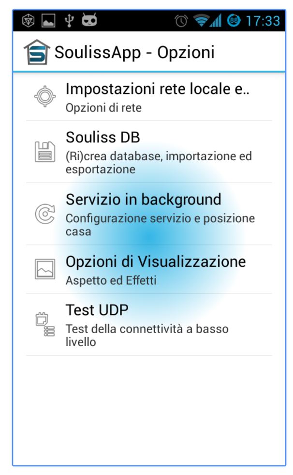Screen dimensions: 293x475
Task: Tap the battery level indicator icon
Action: click(x=234, y=21)
